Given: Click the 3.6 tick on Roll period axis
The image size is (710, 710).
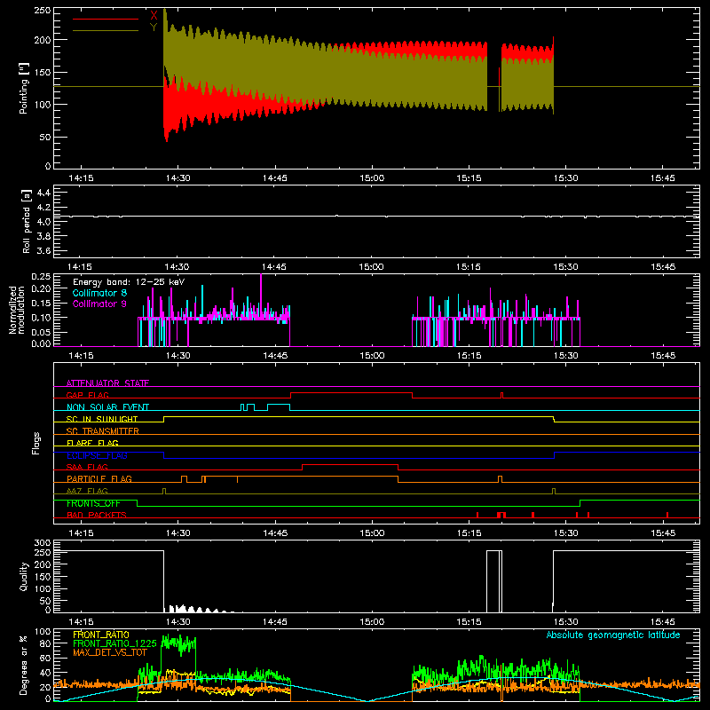Looking at the screenshot, I should (43, 251).
